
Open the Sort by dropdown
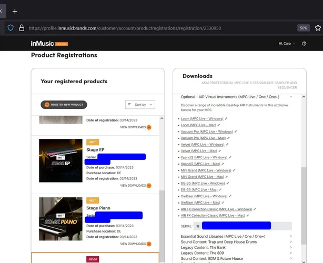(x=140, y=105)
